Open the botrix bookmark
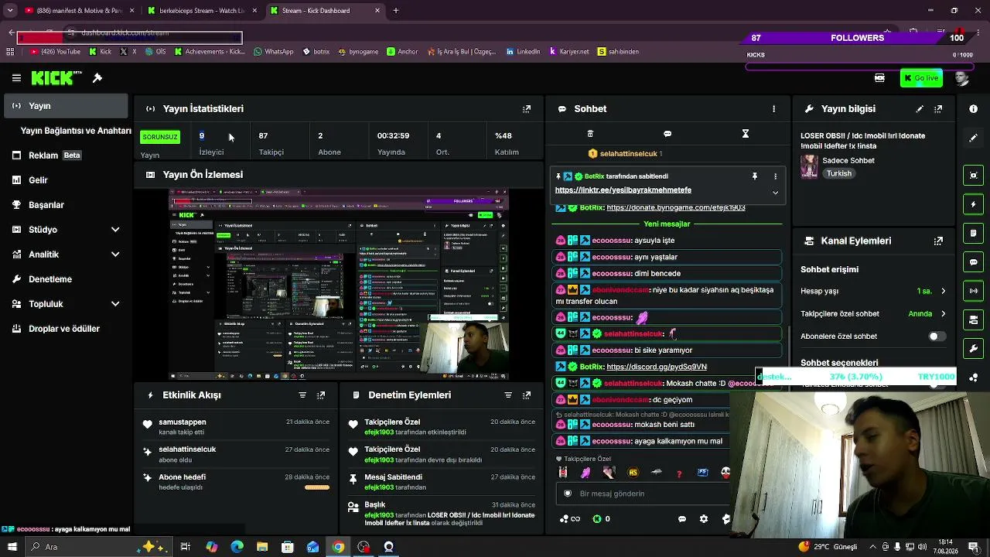Viewport: 990px width, 557px height. [x=316, y=52]
